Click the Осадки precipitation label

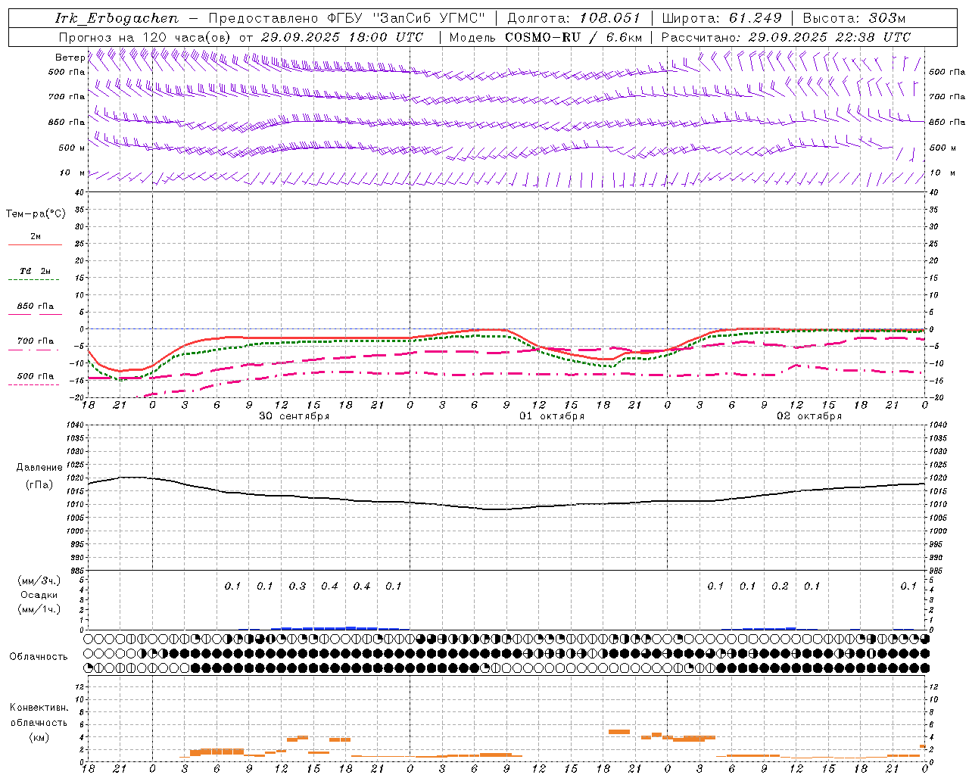[x=39, y=595]
